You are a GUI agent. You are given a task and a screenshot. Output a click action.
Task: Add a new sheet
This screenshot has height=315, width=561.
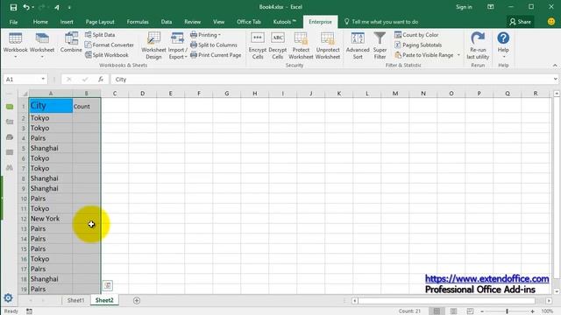coord(137,301)
